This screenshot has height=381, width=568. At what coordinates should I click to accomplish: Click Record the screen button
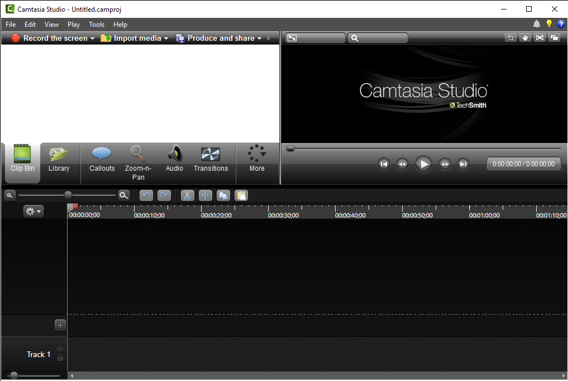coord(49,38)
